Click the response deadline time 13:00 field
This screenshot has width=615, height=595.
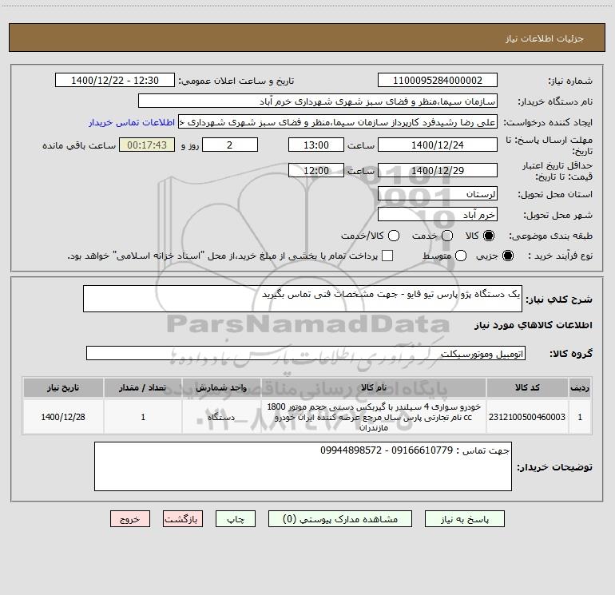(x=316, y=145)
